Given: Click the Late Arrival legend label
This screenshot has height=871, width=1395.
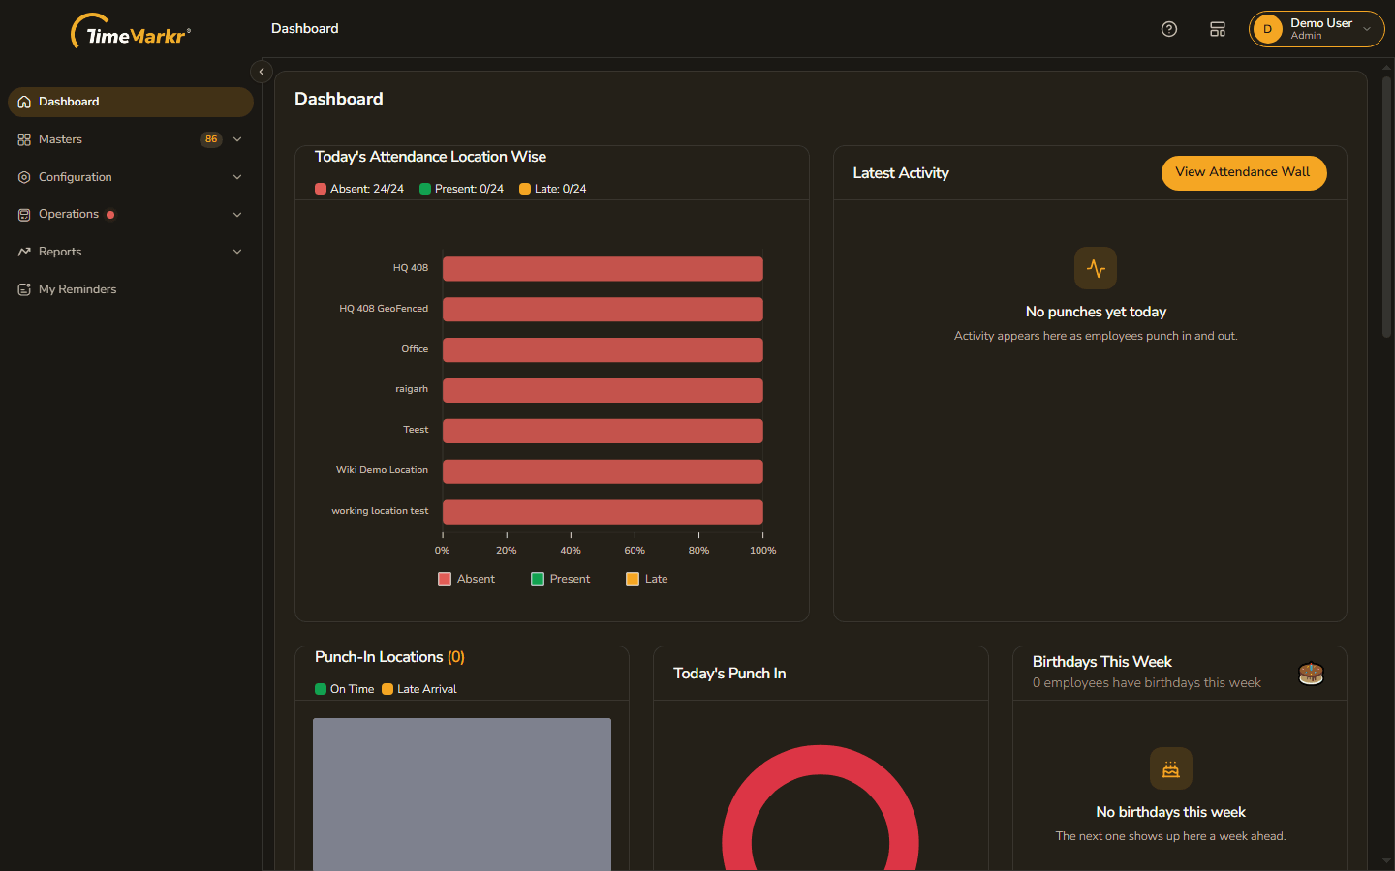Looking at the screenshot, I should coord(419,689).
